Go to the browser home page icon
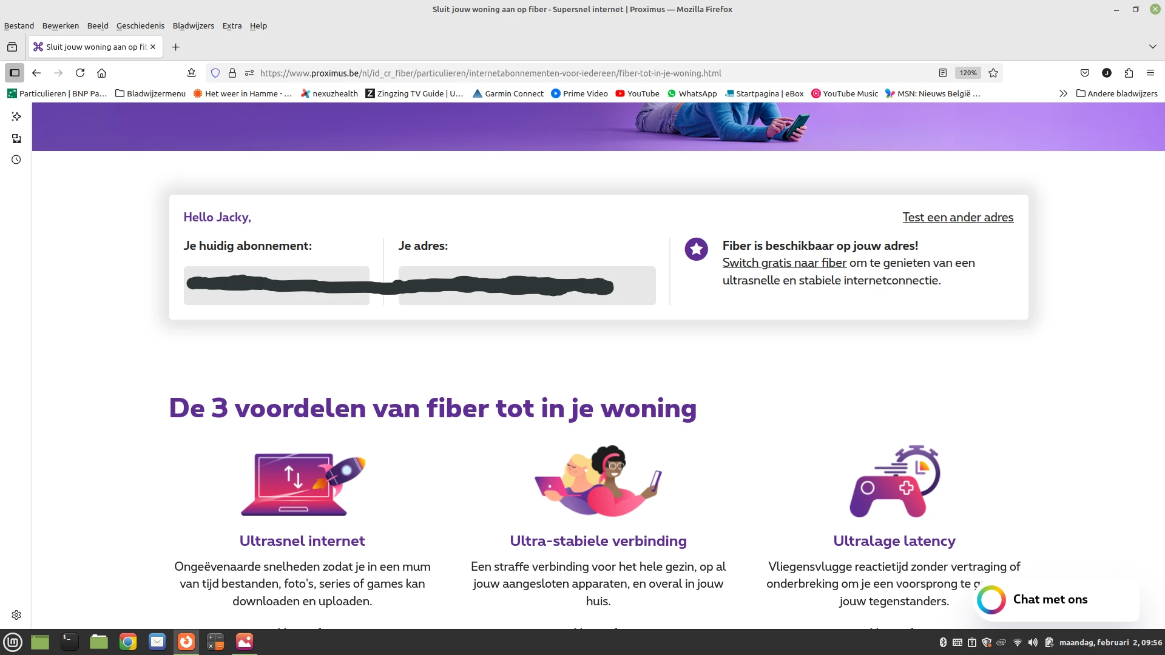Image resolution: width=1165 pixels, height=655 pixels. coord(101,73)
